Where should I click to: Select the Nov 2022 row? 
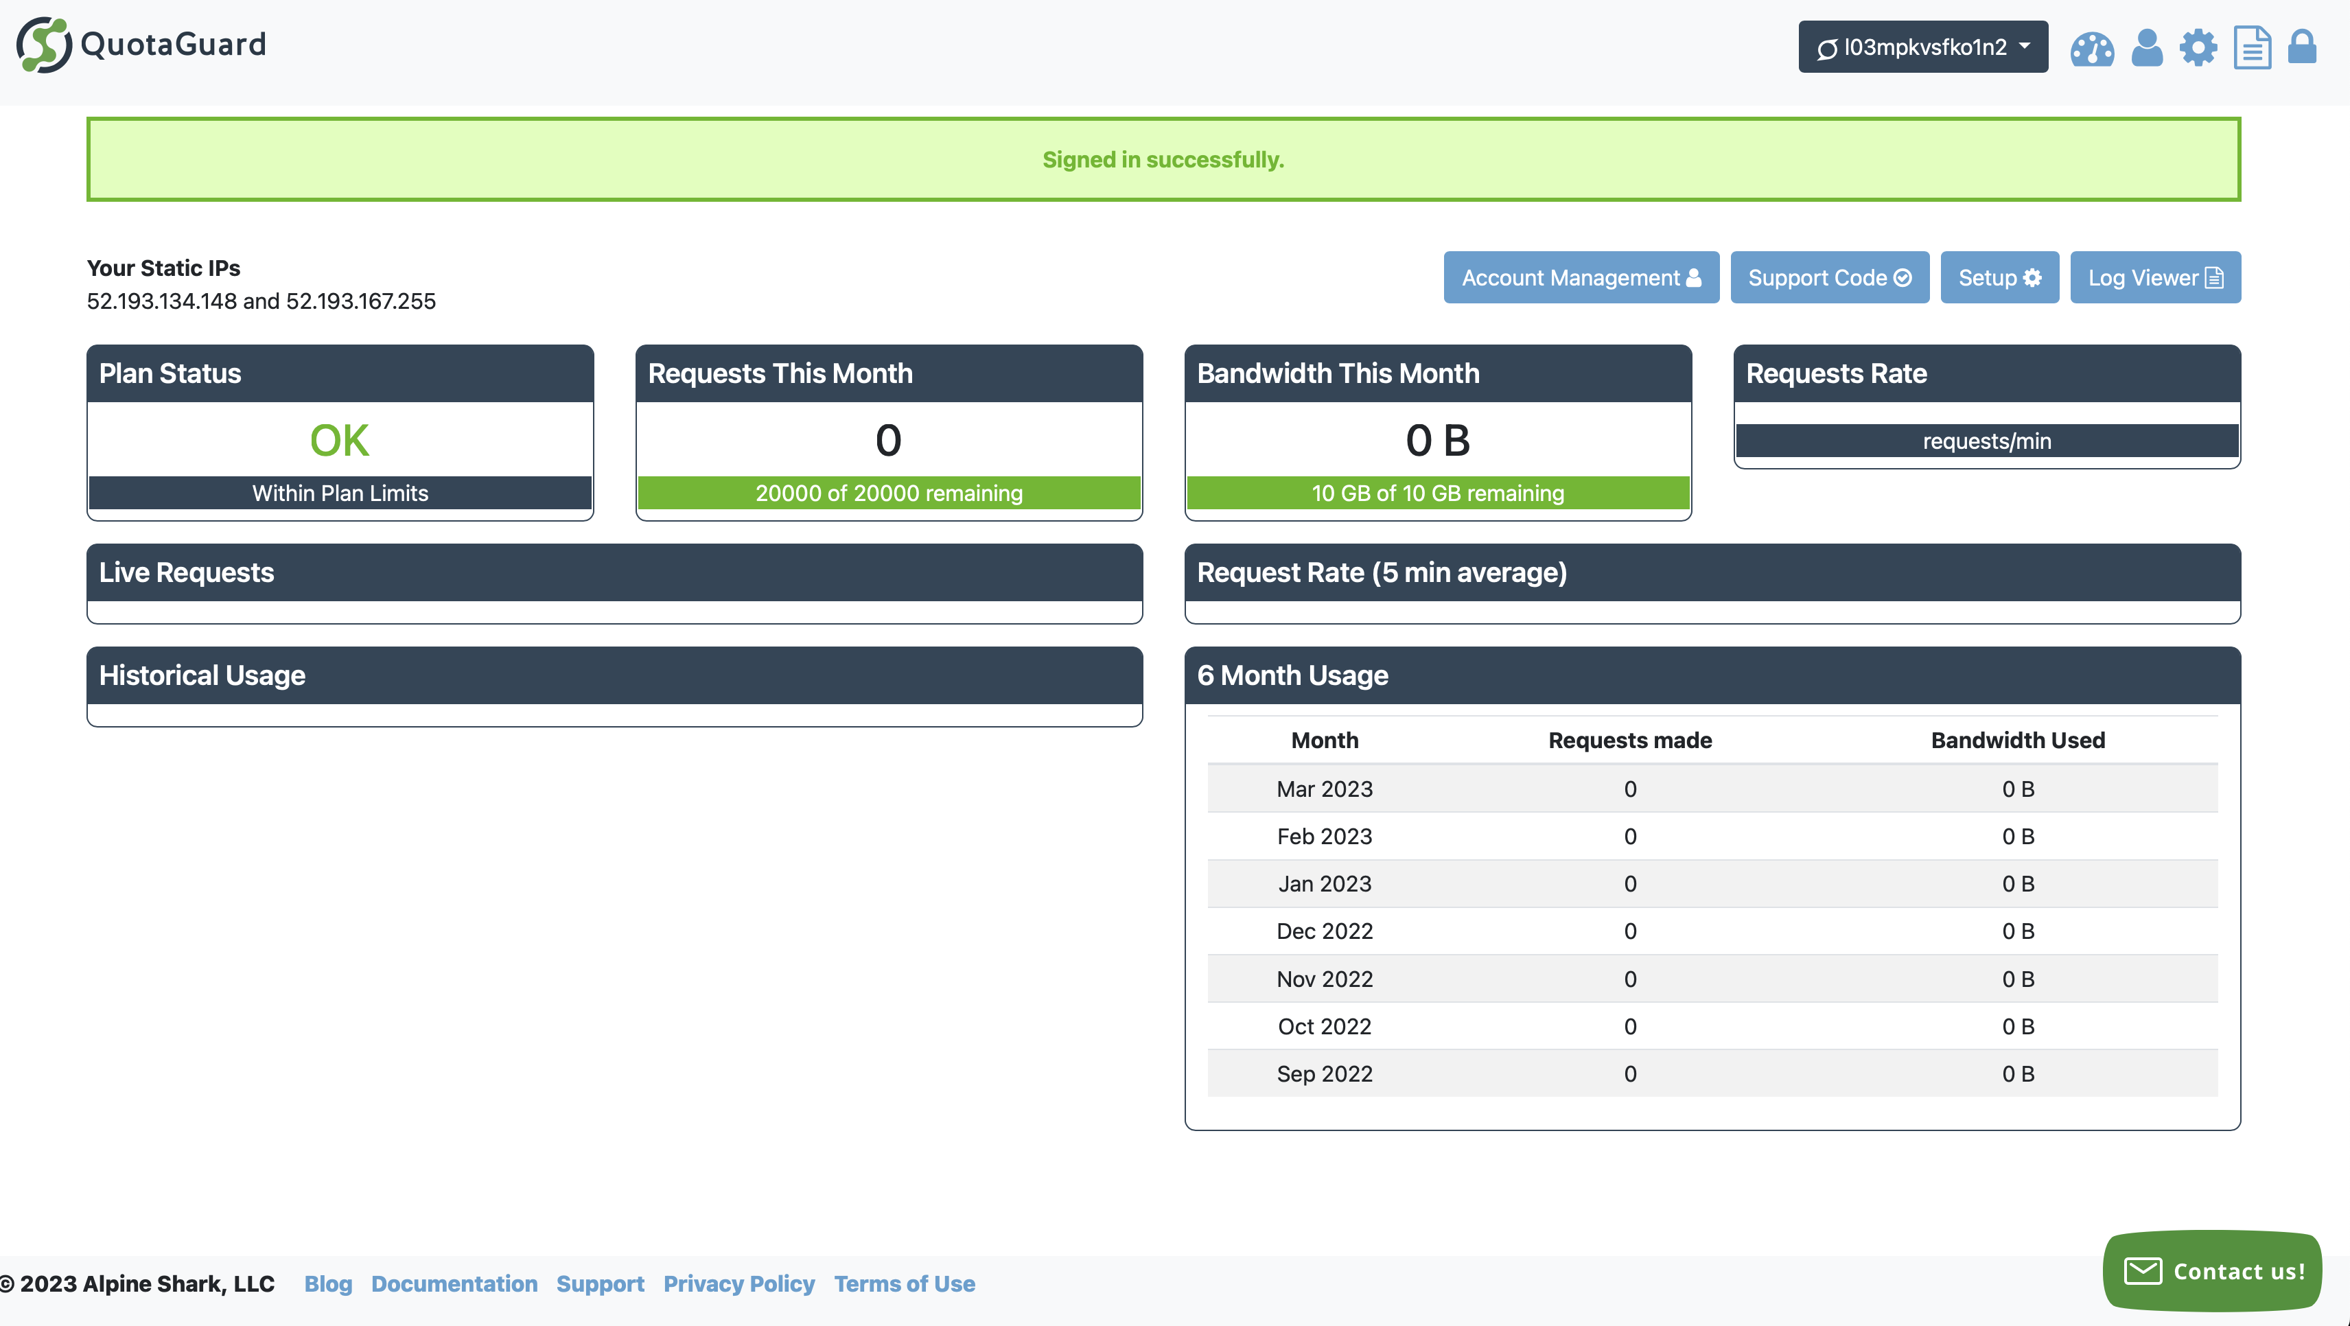tap(1712, 979)
